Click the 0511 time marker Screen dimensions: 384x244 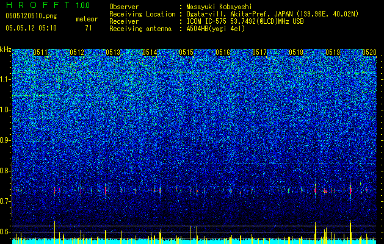(40, 52)
